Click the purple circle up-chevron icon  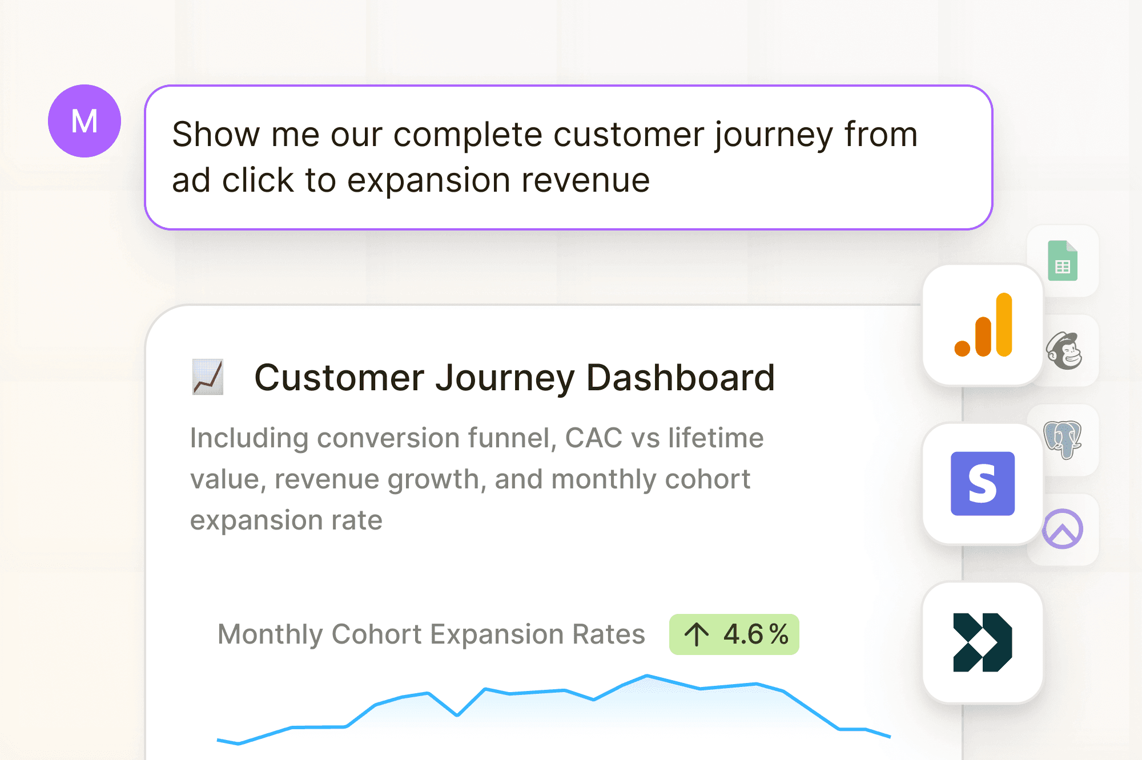1062,529
